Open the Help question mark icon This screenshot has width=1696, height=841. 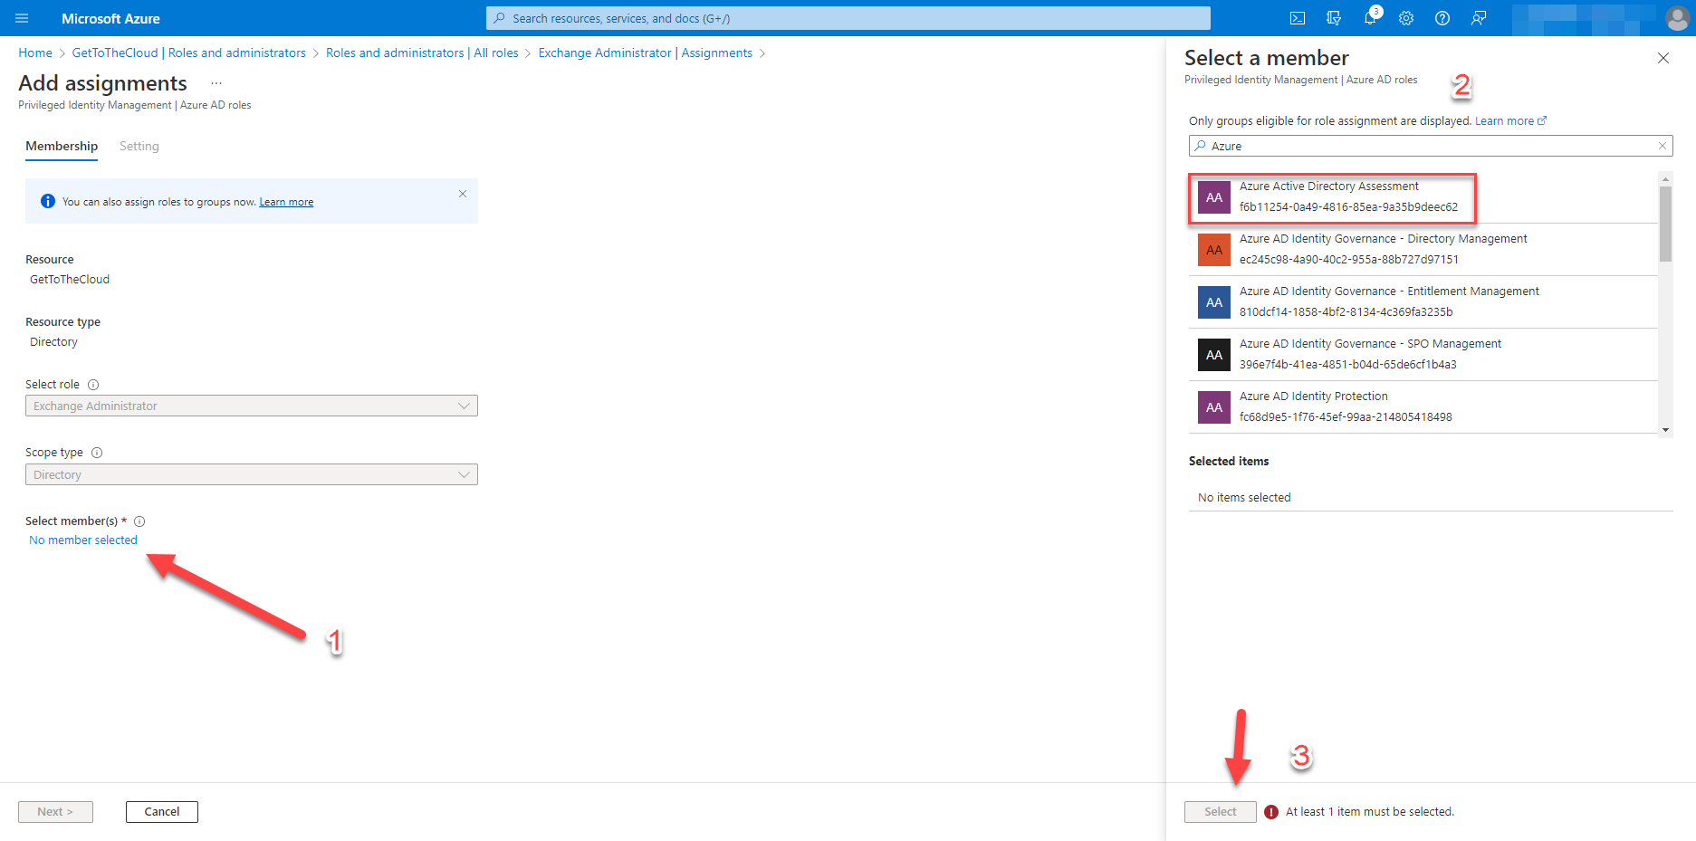tap(1442, 18)
